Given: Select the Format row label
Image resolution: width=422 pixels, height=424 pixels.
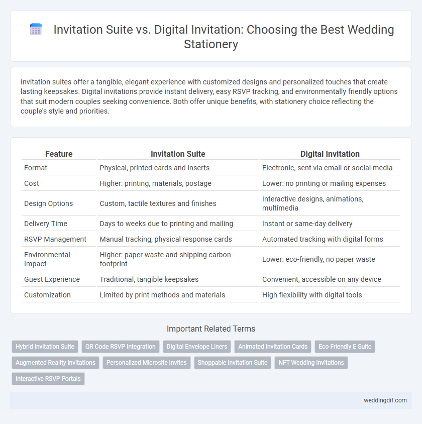Looking at the screenshot, I should pos(35,168).
